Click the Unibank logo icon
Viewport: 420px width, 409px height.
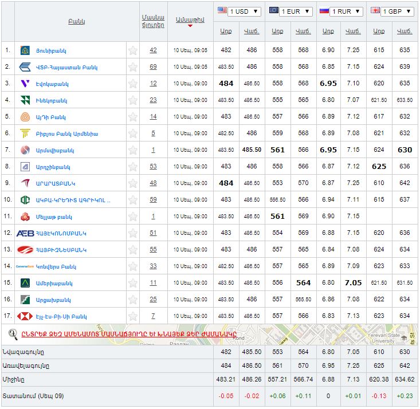pos(25,50)
